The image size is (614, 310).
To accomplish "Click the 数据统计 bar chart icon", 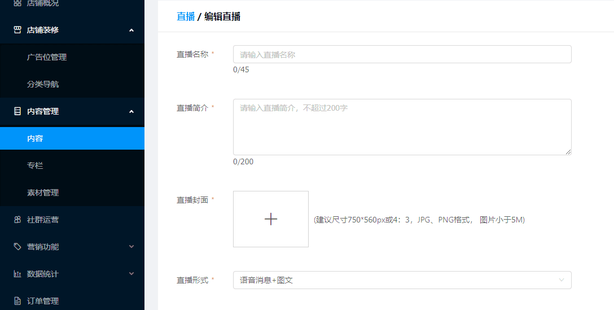I will point(17,274).
